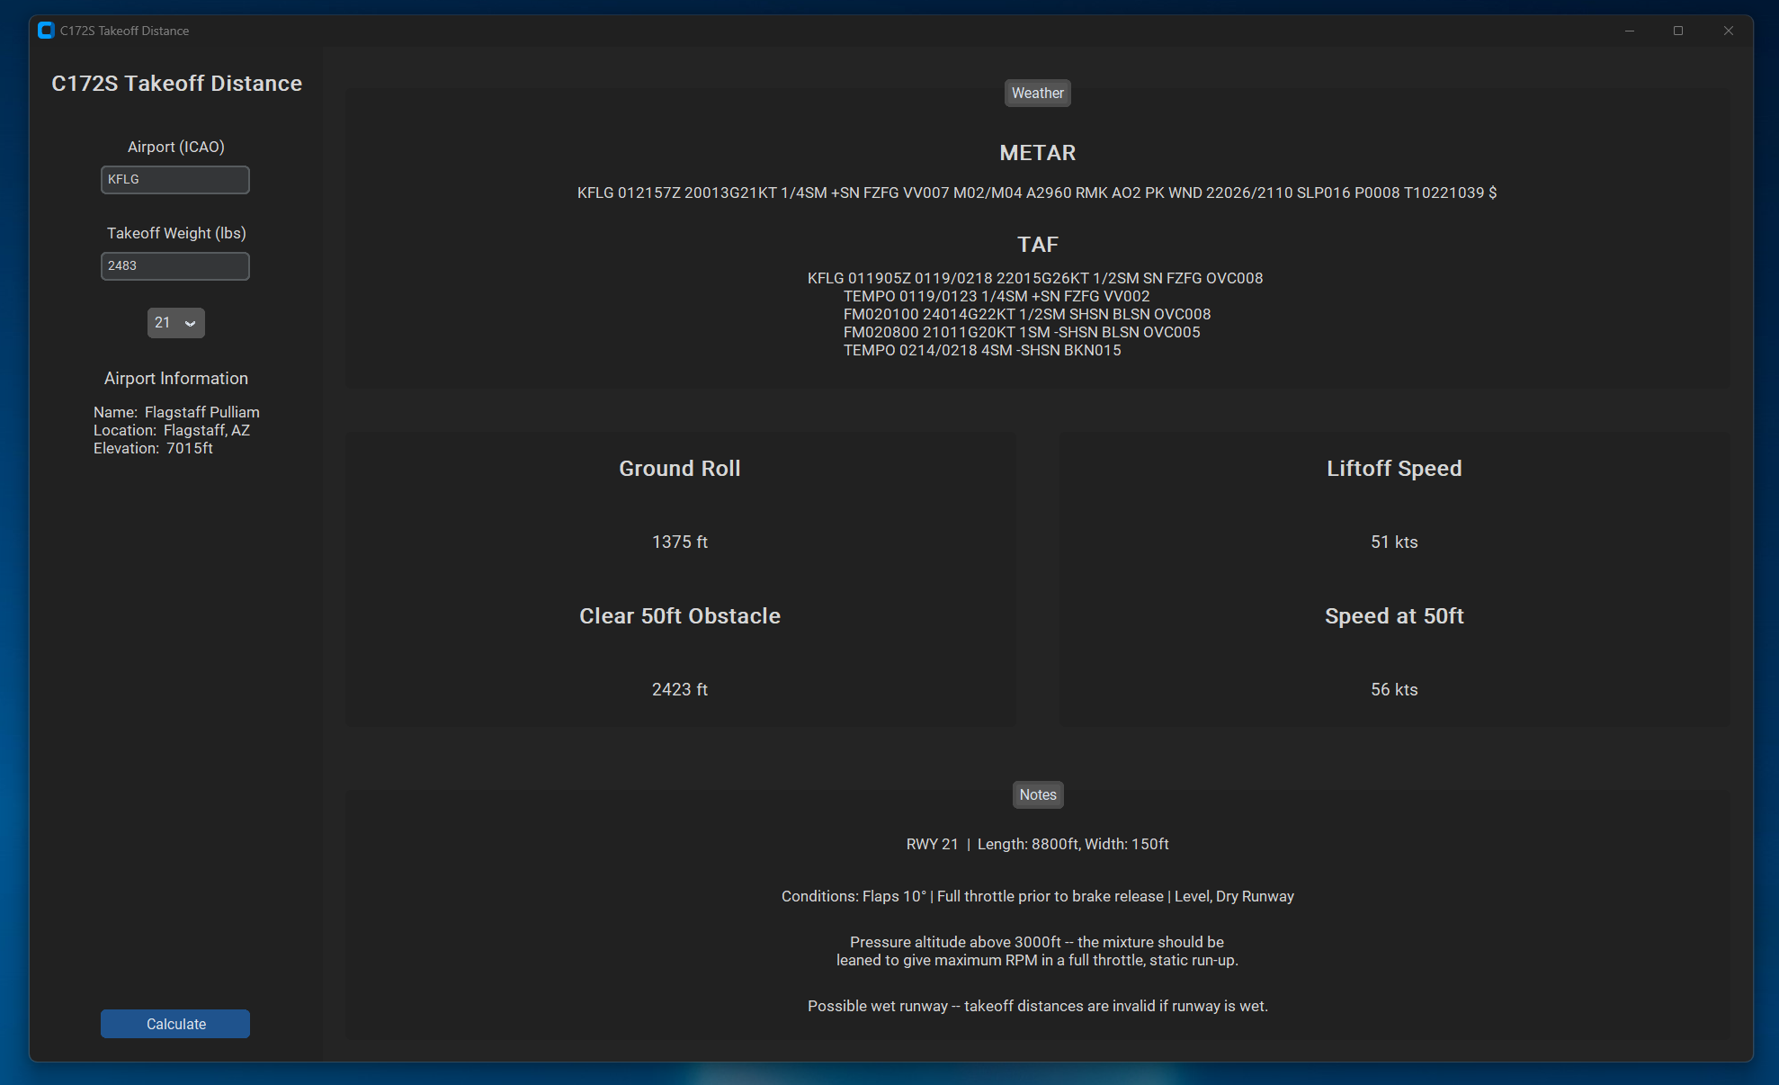Click the Liftoff Speed result value
1779x1085 pixels.
(x=1393, y=541)
